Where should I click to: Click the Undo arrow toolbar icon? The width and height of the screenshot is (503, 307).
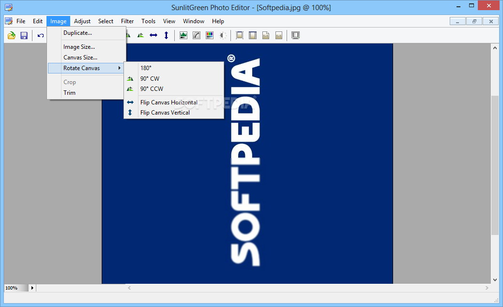point(41,35)
